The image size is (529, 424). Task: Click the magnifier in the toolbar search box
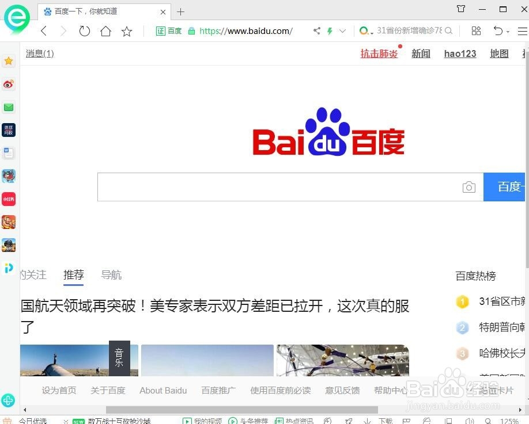[448, 30]
